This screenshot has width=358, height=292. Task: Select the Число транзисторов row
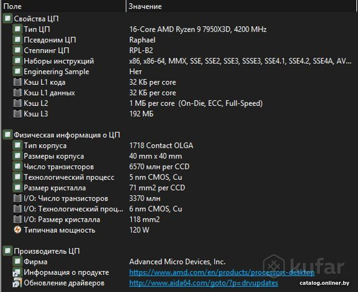tap(59, 167)
